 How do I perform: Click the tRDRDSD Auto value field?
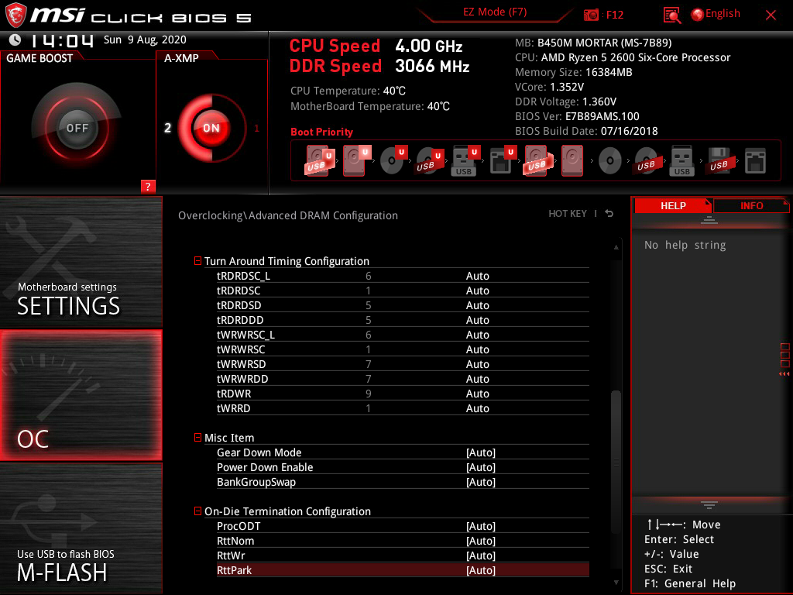click(x=477, y=305)
